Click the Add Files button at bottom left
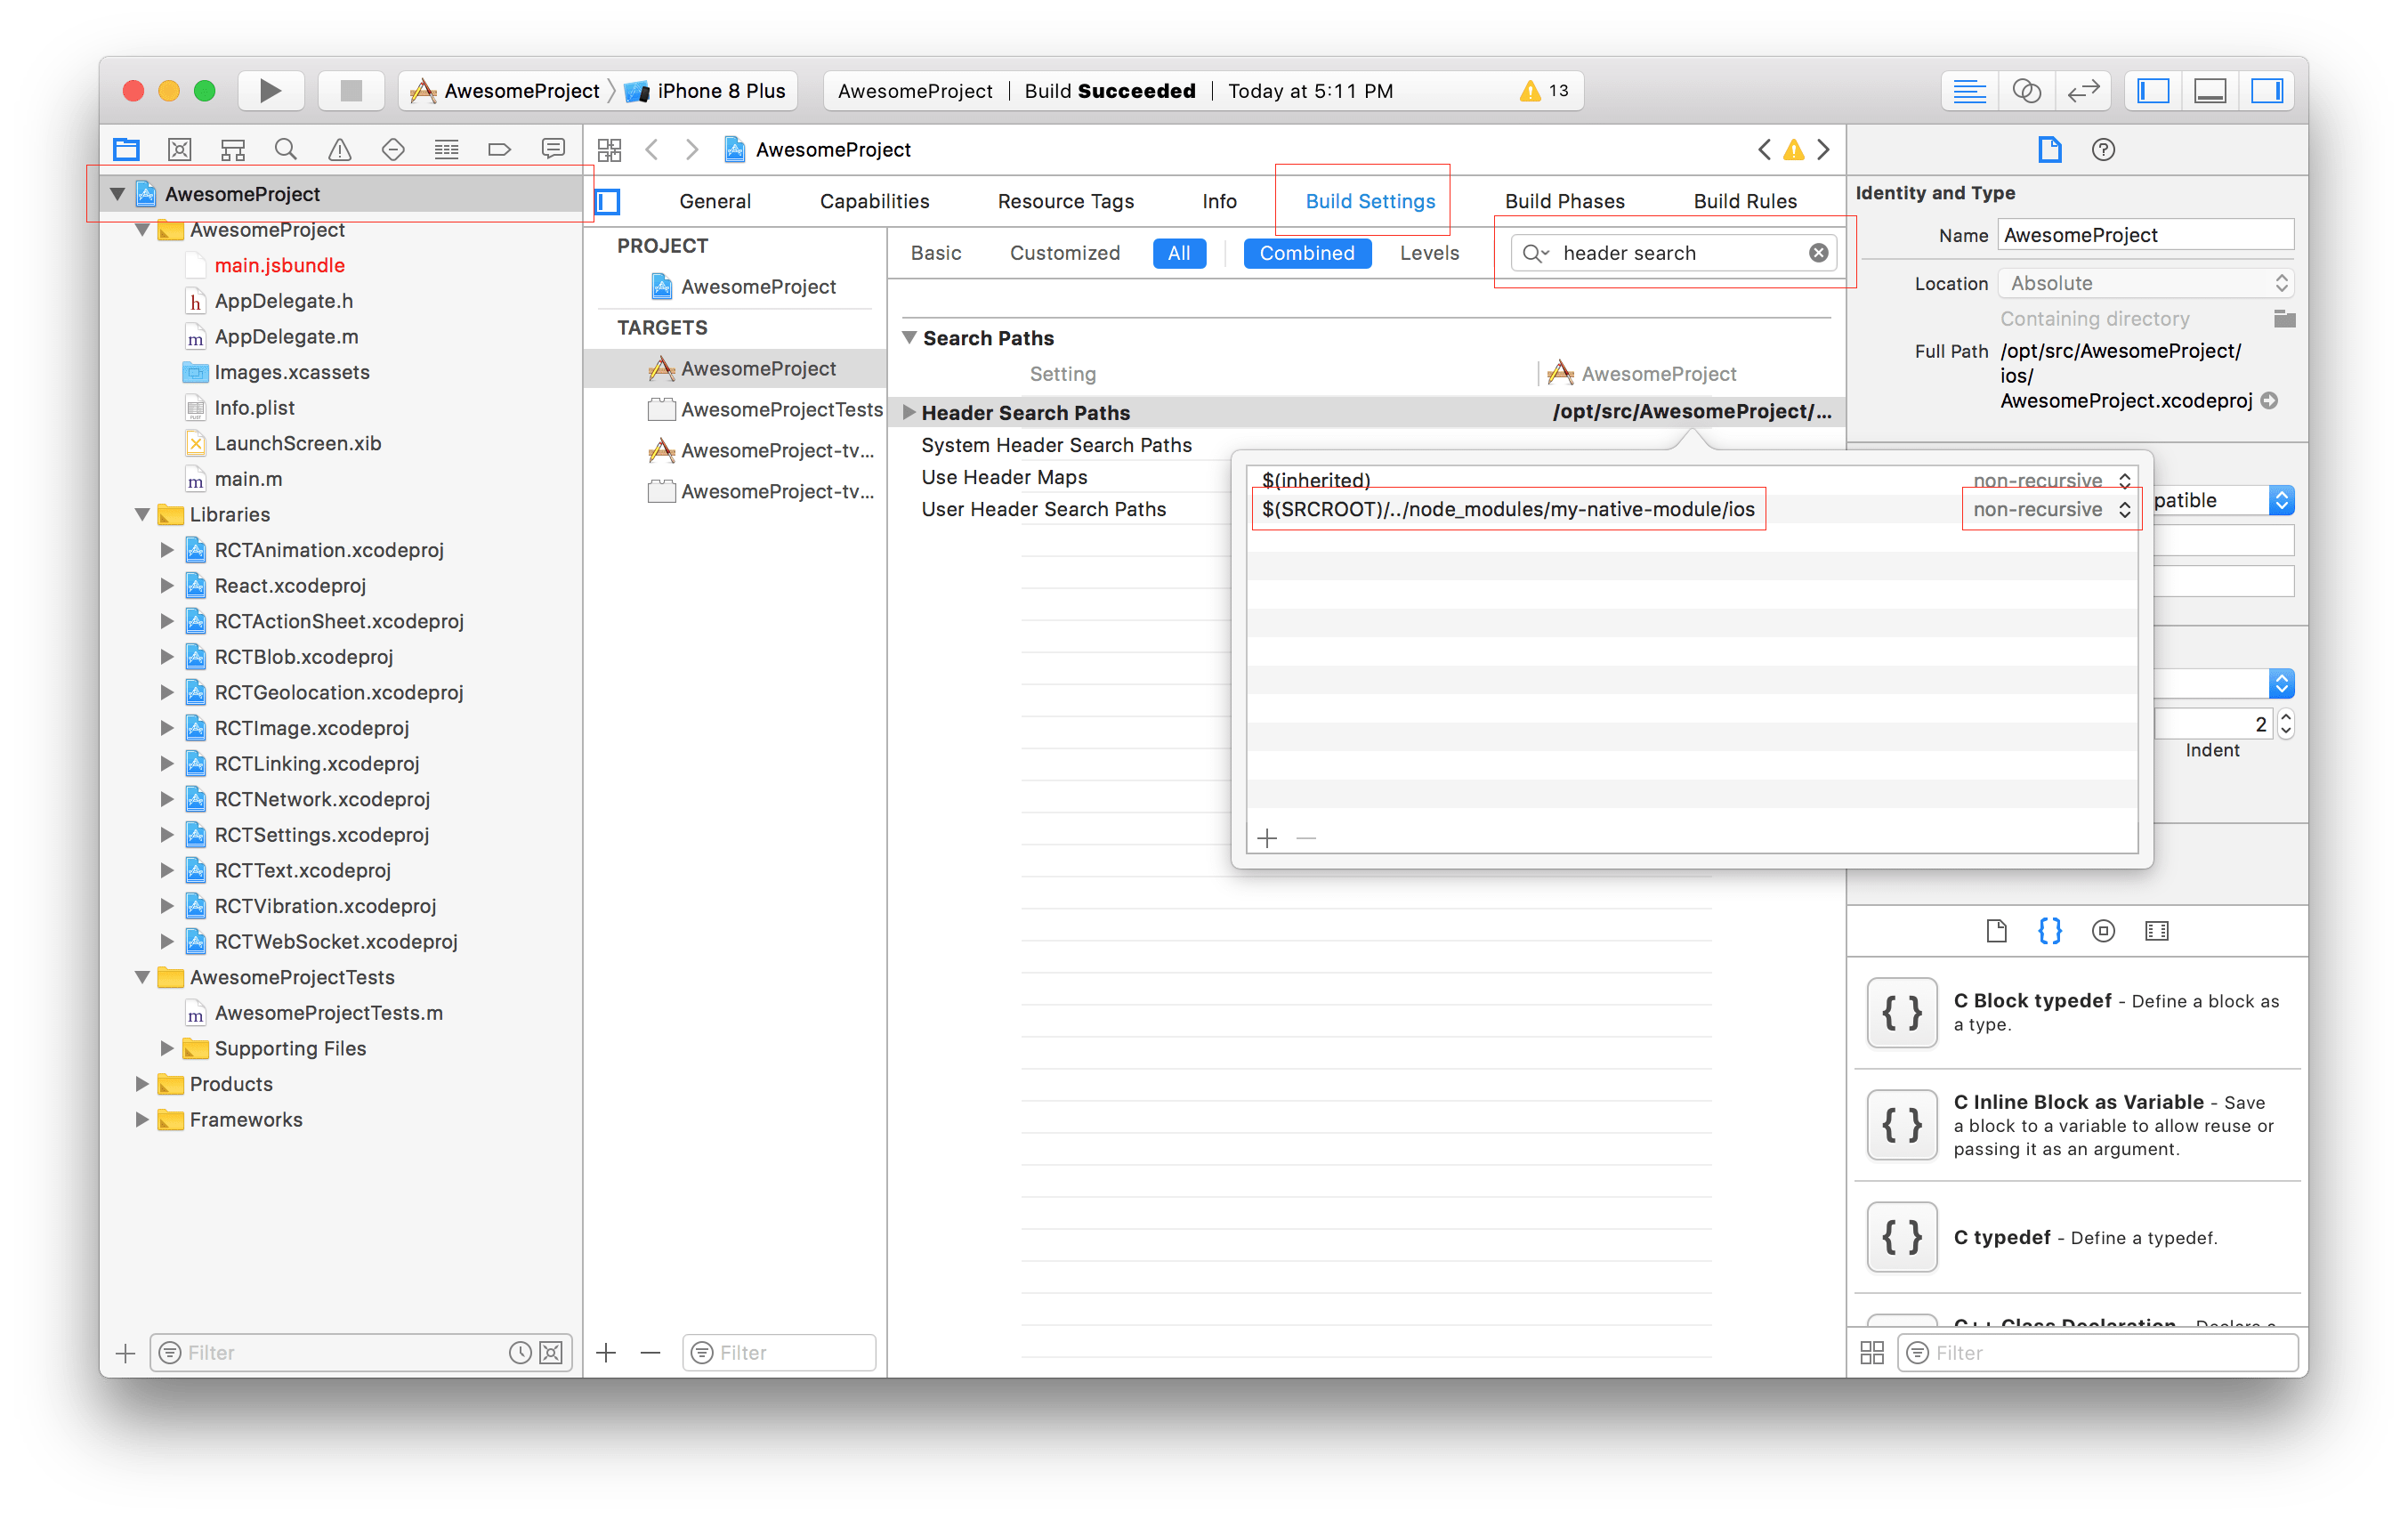This screenshot has width=2408, height=1520. click(x=126, y=1352)
